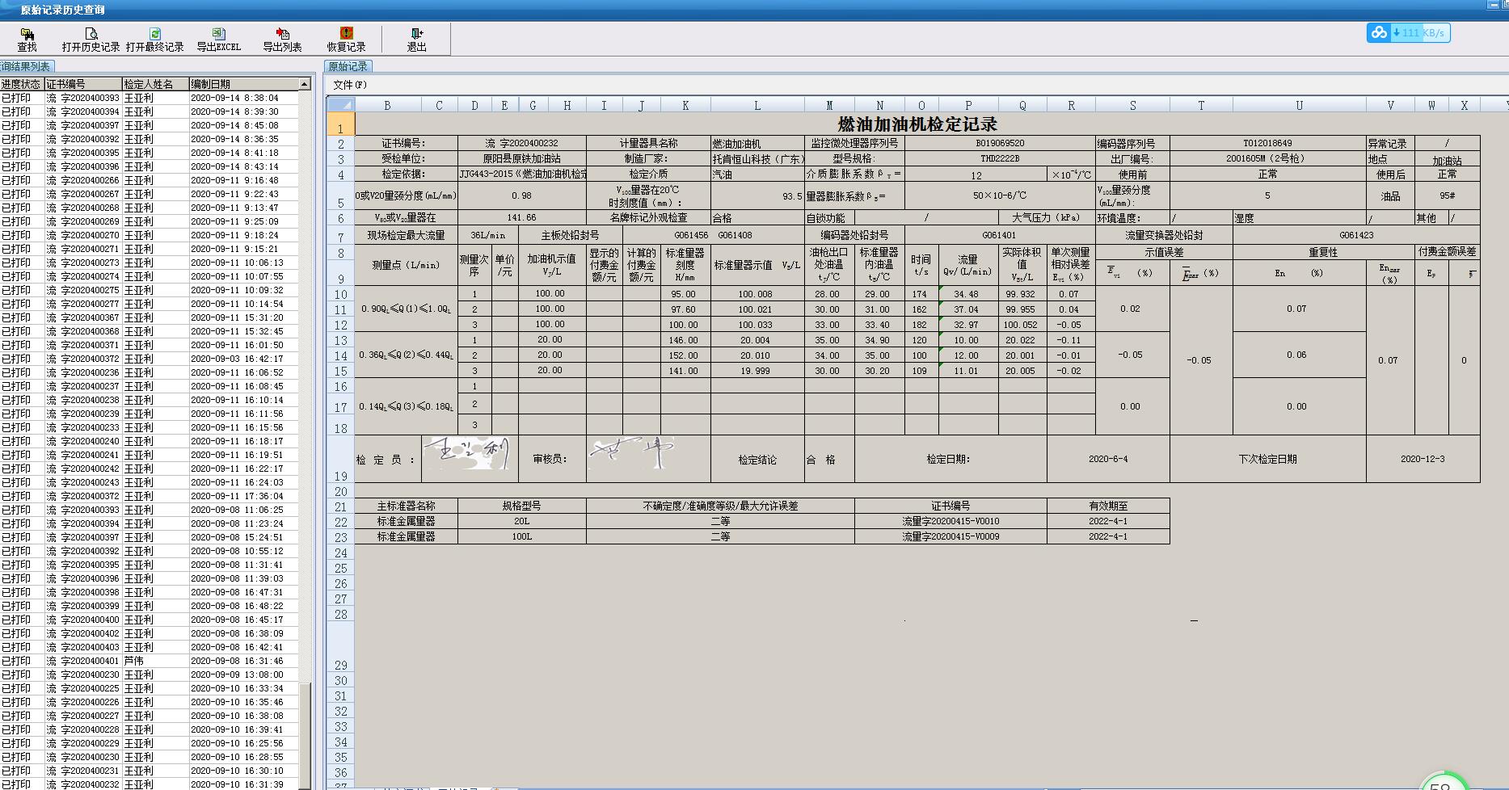This screenshot has height=790, width=1509.
Task: Click the list scrollbar up arrow
Action: (x=304, y=84)
